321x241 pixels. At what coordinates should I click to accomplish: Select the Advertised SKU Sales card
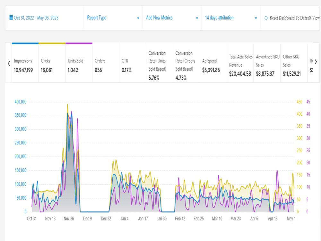point(267,63)
